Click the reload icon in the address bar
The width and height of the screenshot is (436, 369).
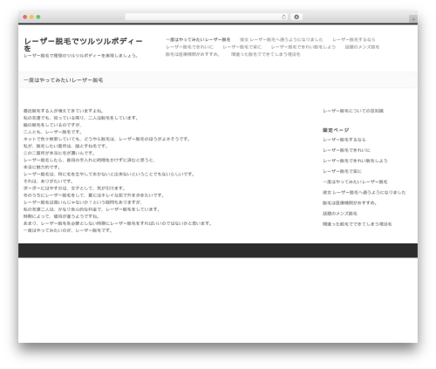pos(283,17)
